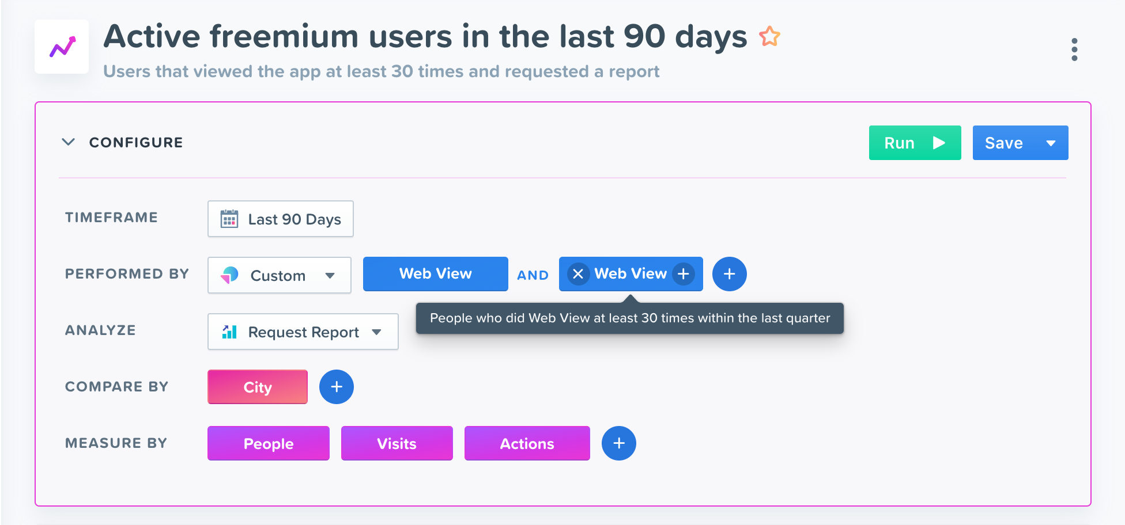
Task: Open the three-dot more options menu
Action: click(x=1074, y=50)
